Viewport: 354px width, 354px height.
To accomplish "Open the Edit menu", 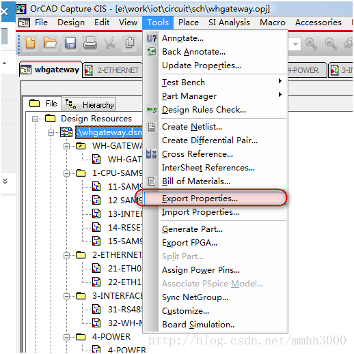I will tap(102, 23).
